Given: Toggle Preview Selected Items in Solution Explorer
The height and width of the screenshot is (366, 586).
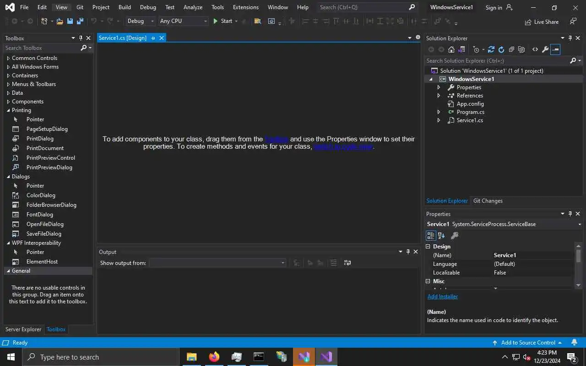Looking at the screenshot, I should pyautogui.click(x=555, y=49).
